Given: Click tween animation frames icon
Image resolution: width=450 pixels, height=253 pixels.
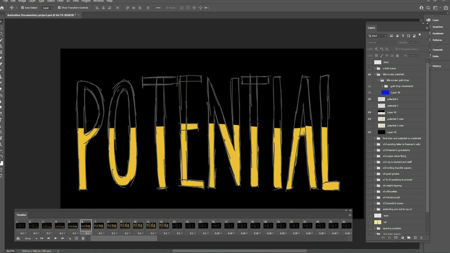Looking at the screenshot, I should (x=70, y=238).
